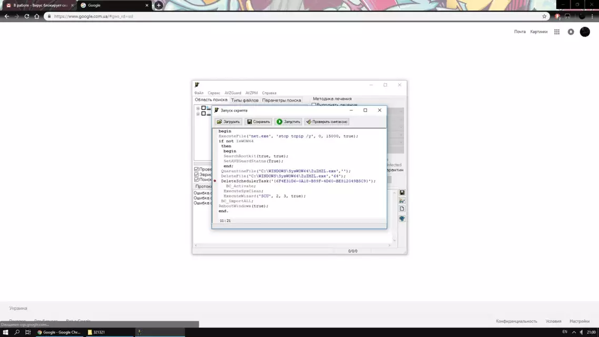Click the Google notifications icon
Viewport: 599px width, 337px height.
[x=571, y=32]
